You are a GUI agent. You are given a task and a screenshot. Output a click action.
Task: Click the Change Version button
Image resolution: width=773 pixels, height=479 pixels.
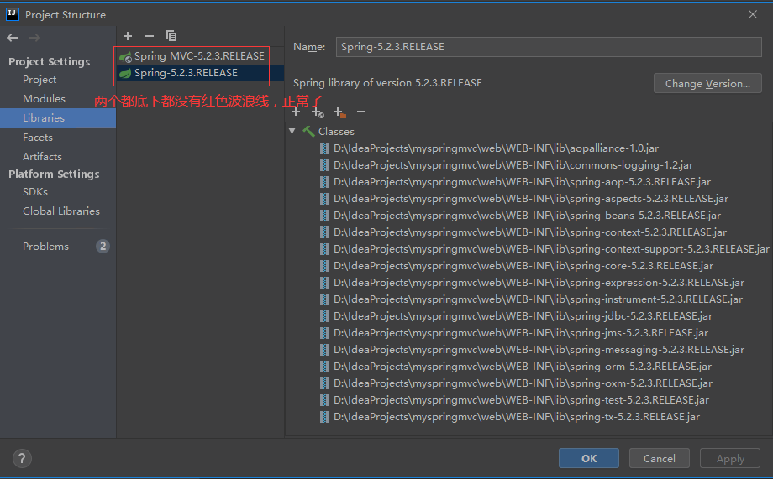click(707, 84)
